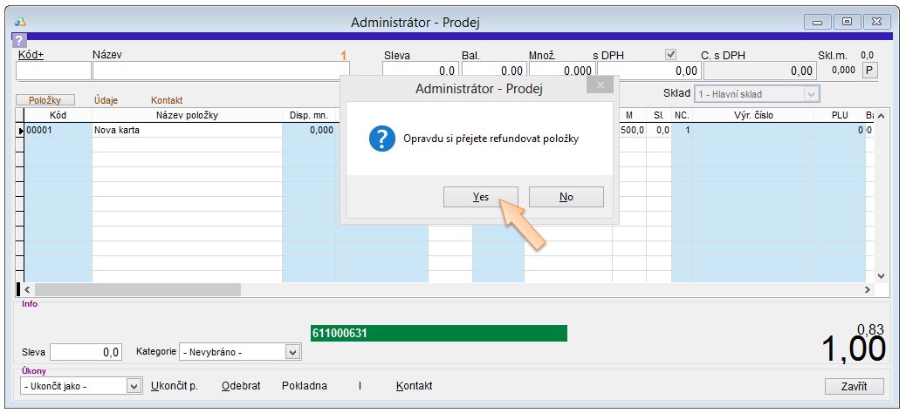The image size is (906, 413).
Task: Switch to the Kontakt tab
Action: [x=167, y=100]
